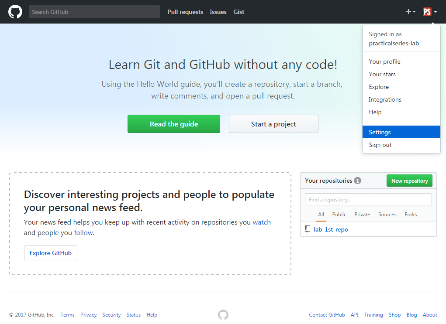Click the GitHub Octocat logo in header
The height and width of the screenshot is (324, 446).
15,12
